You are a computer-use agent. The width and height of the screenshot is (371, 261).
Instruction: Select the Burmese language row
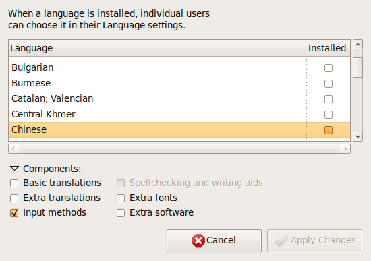click(x=179, y=84)
